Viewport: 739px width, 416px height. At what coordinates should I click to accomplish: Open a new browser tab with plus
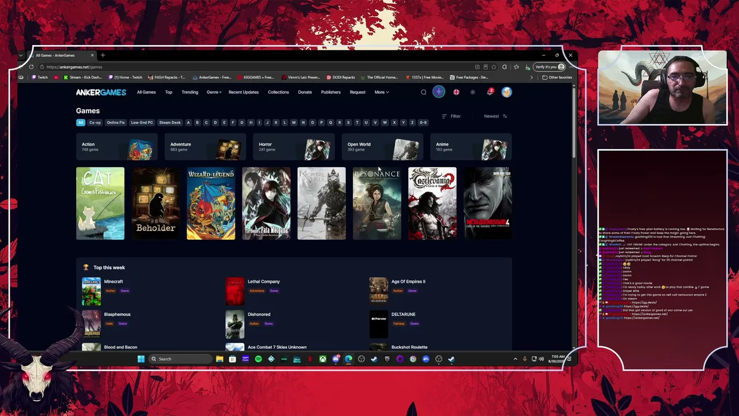pos(103,55)
